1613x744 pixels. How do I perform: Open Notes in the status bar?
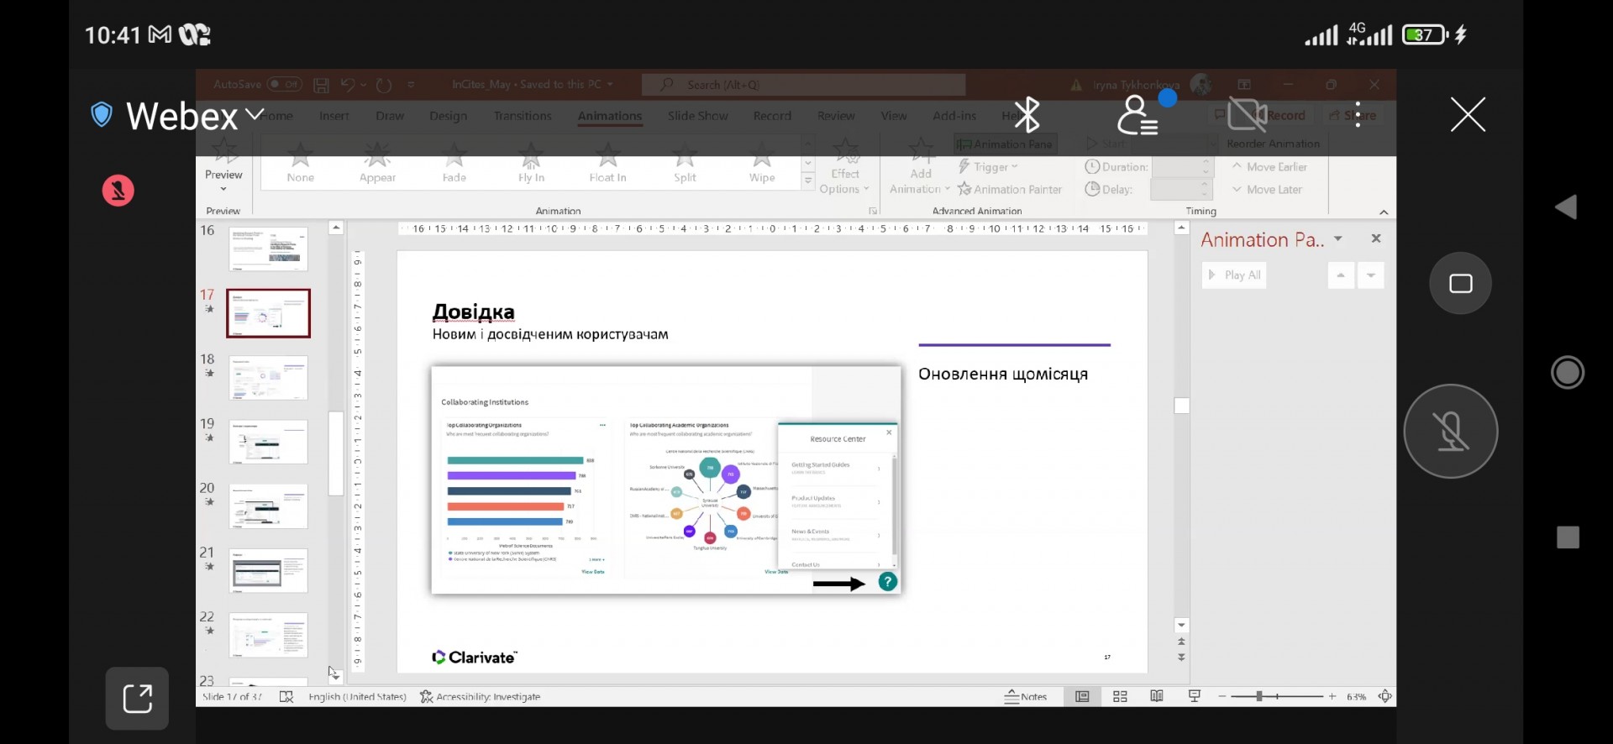click(1026, 697)
